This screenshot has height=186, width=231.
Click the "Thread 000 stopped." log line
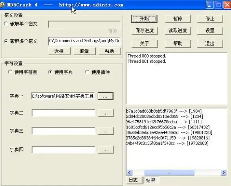[x=147, y=56]
